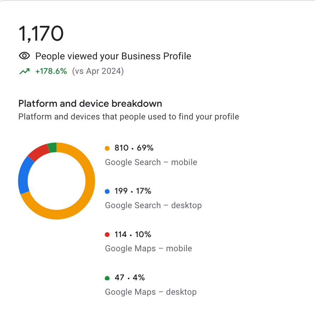Click the Google Maps – desktop label
Image resolution: width=315 pixels, height=323 pixels.
pos(151,292)
